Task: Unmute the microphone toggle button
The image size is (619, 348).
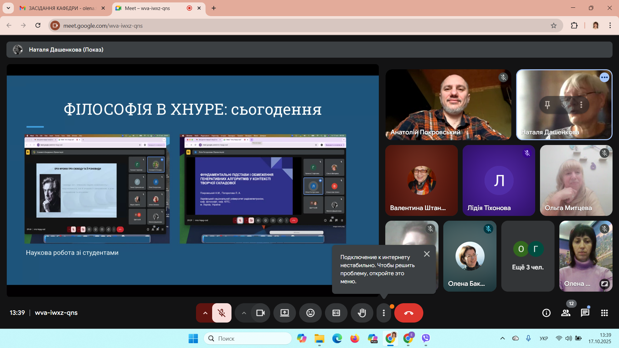Action: pyautogui.click(x=221, y=313)
